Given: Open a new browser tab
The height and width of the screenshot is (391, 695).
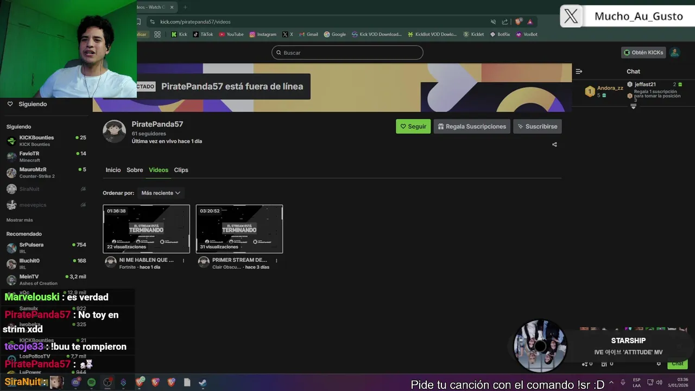Looking at the screenshot, I should pos(185,7).
